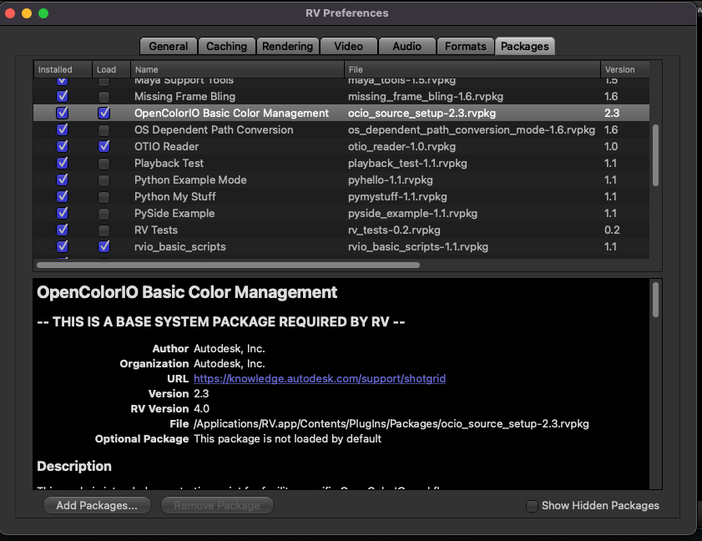Click the package list horizontal scrollbar

coord(229,265)
